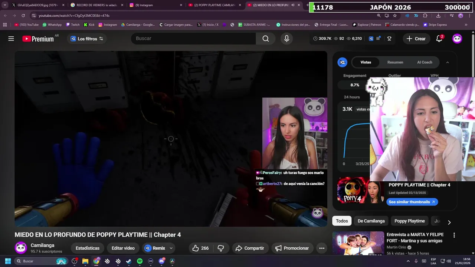Open Entrevista a MARTA Y FELIPE FORT video
This screenshot has width=475, height=267.
point(415,238)
